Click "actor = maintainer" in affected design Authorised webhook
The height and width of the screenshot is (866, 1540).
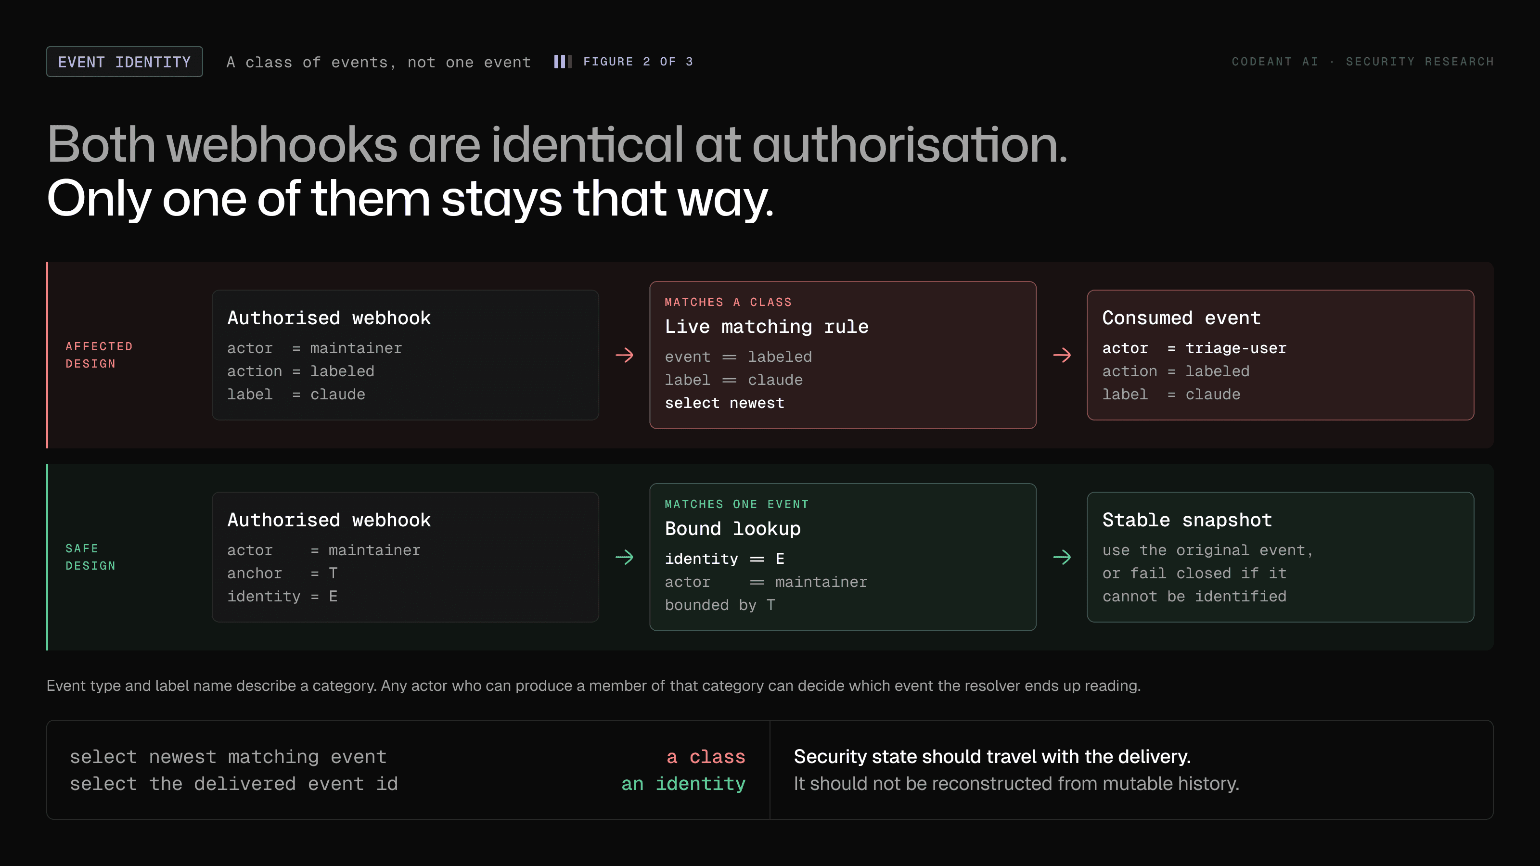tap(314, 348)
